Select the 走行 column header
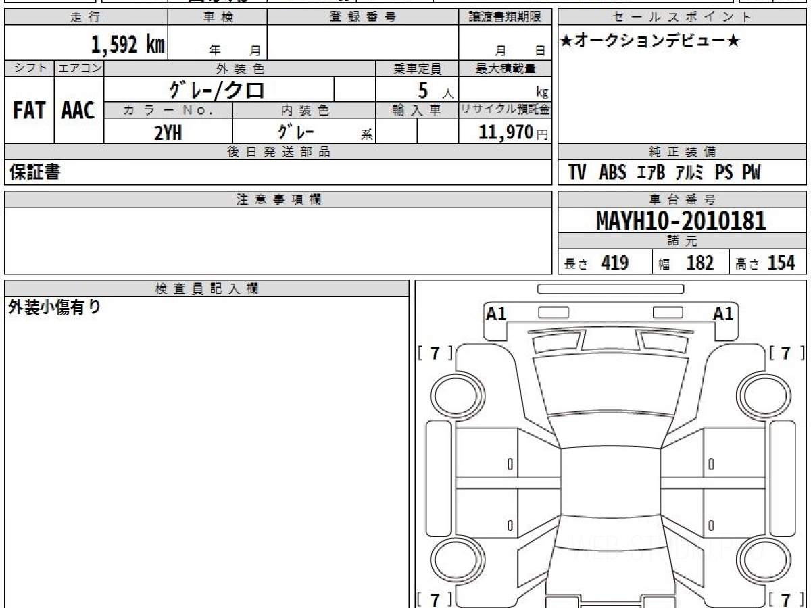 [85, 18]
